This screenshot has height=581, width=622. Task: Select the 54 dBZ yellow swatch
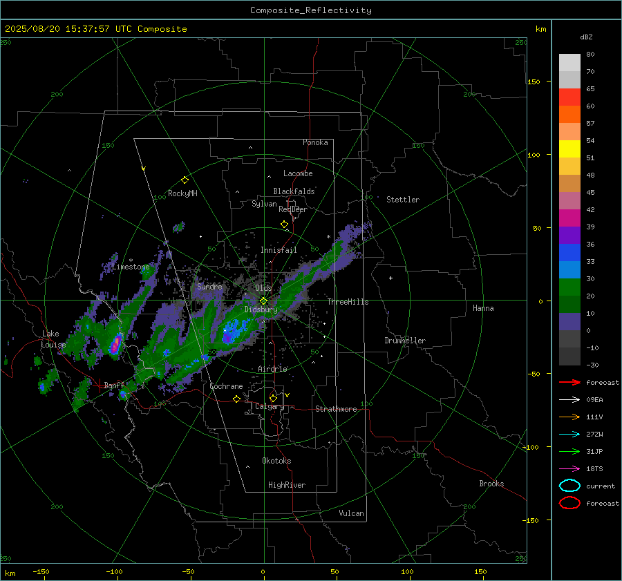click(569, 149)
